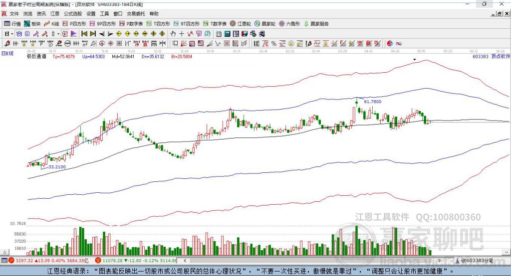Open 赢家服务 with the dollar icon
The image size is (511, 276).
[x=316, y=24]
